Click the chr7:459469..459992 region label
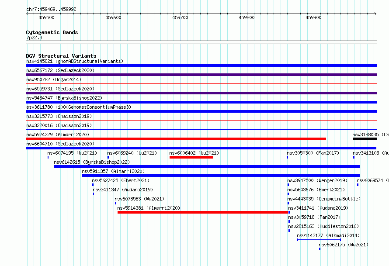The width and height of the screenshot is (389, 266). [51, 9]
